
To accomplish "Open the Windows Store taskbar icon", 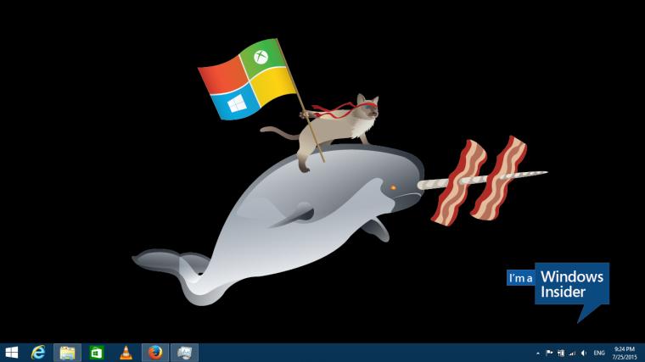I will 96,353.
